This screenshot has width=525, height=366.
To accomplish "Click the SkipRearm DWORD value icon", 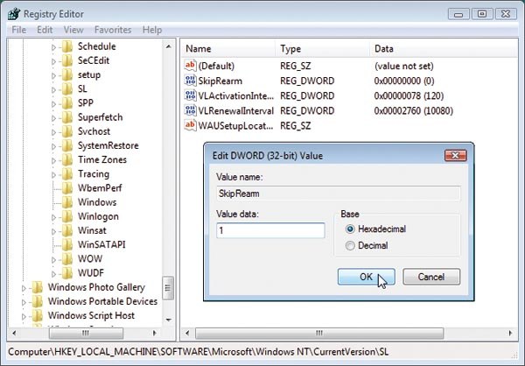I will click(x=191, y=81).
